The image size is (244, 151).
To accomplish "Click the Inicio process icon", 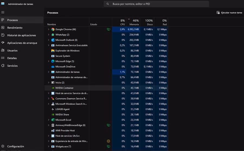I will 53,83.
